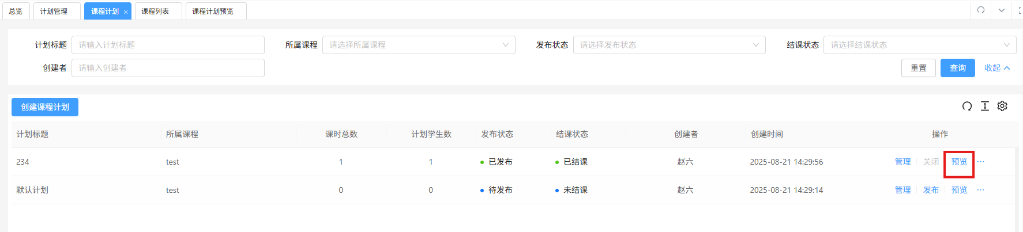Open more actions (…) for 默认计划 row
Screen dimensions: 1023x232
pos(981,190)
